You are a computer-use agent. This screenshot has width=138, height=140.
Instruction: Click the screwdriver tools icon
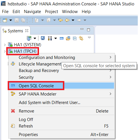pos(50,38)
